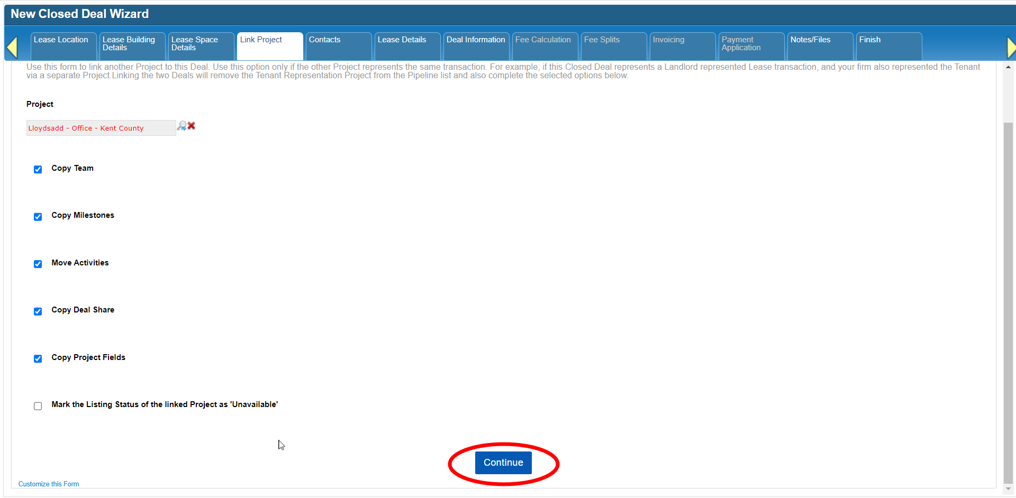Click the project search magnifier icon
1016x498 pixels.
[182, 126]
